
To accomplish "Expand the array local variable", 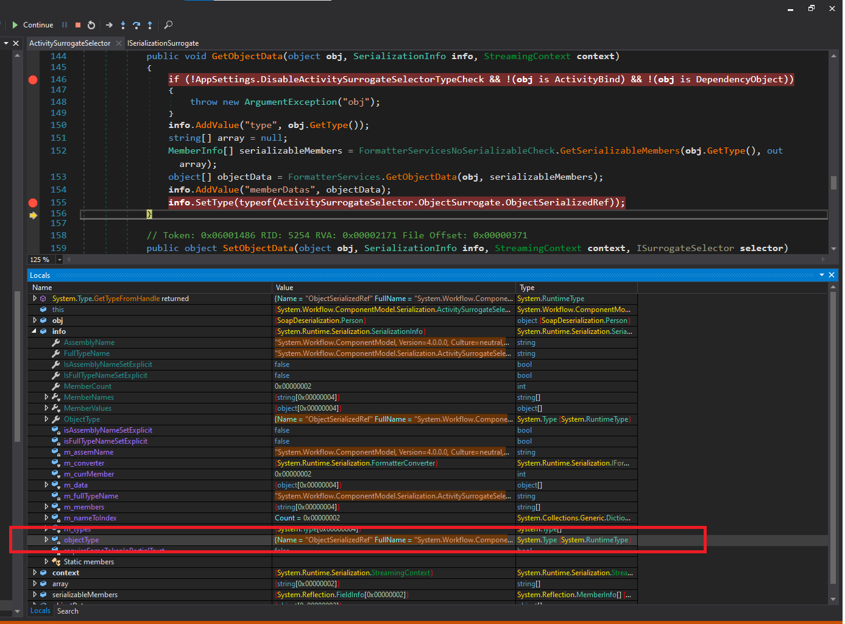I will point(35,584).
